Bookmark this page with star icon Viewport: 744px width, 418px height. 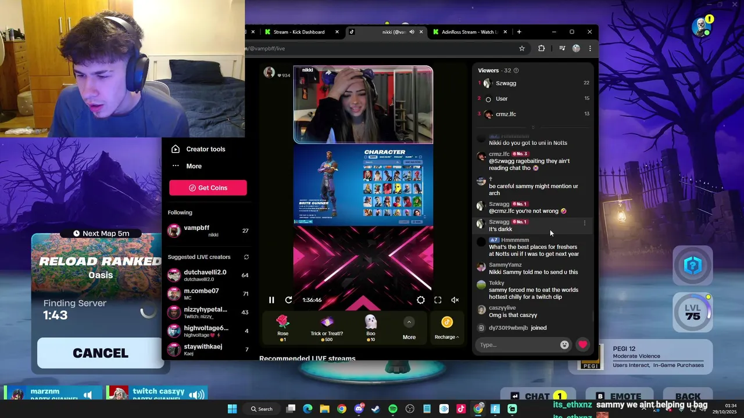(522, 49)
